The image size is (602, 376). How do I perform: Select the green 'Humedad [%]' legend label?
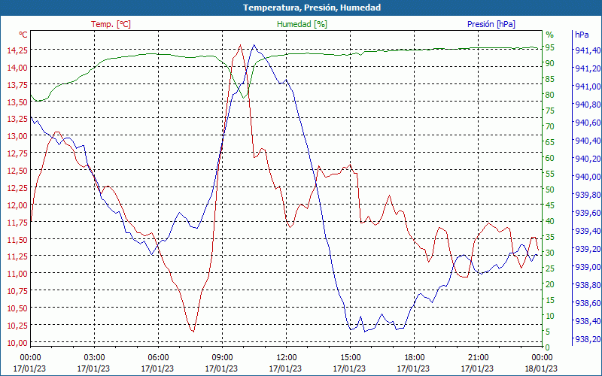pos(303,24)
